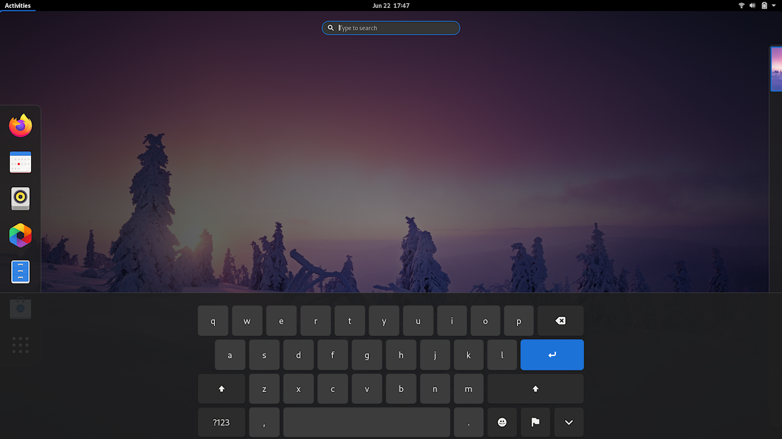Tap the v key
Viewport: 782px width, 439px height.
coord(367,389)
